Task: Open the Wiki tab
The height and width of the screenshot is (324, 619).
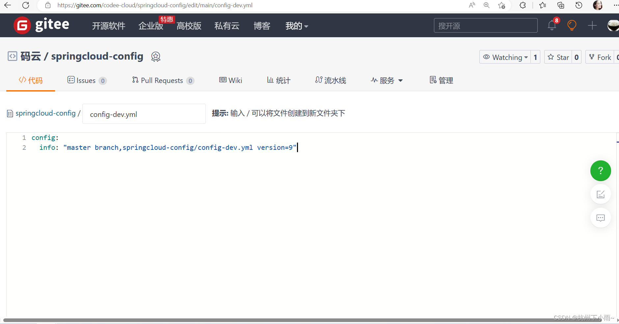Action: [230, 80]
